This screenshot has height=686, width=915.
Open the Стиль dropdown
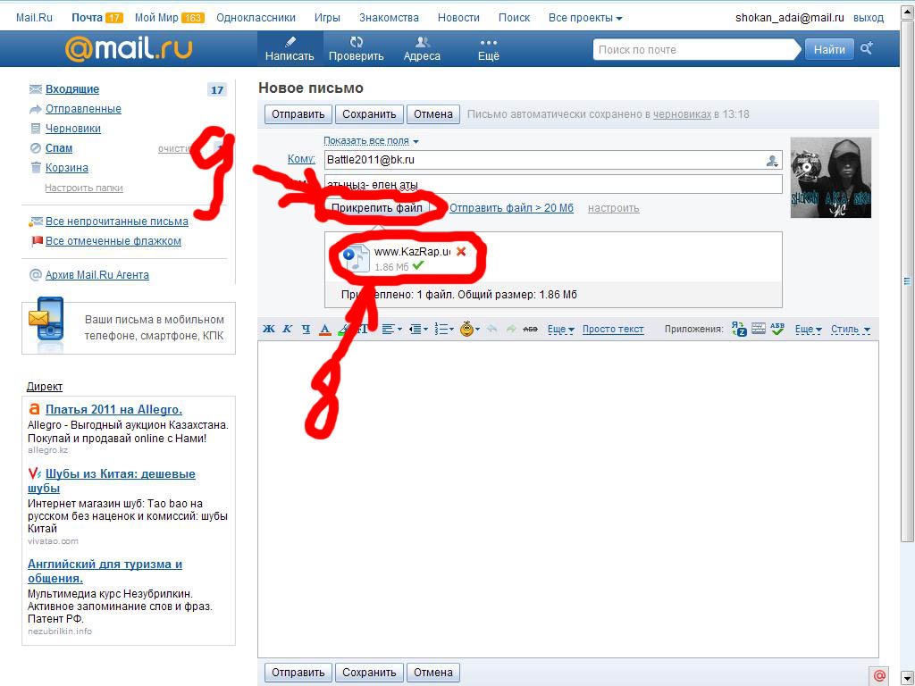tap(851, 330)
